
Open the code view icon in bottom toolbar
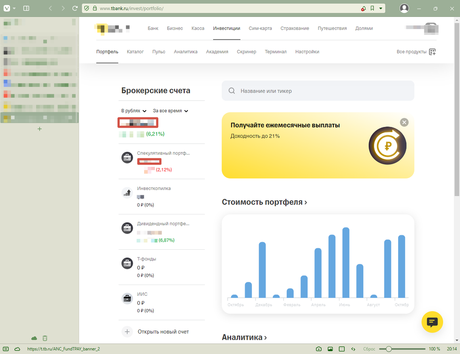pyautogui.click(x=353, y=349)
